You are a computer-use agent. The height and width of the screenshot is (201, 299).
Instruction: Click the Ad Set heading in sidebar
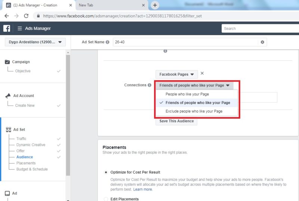coord(19,130)
